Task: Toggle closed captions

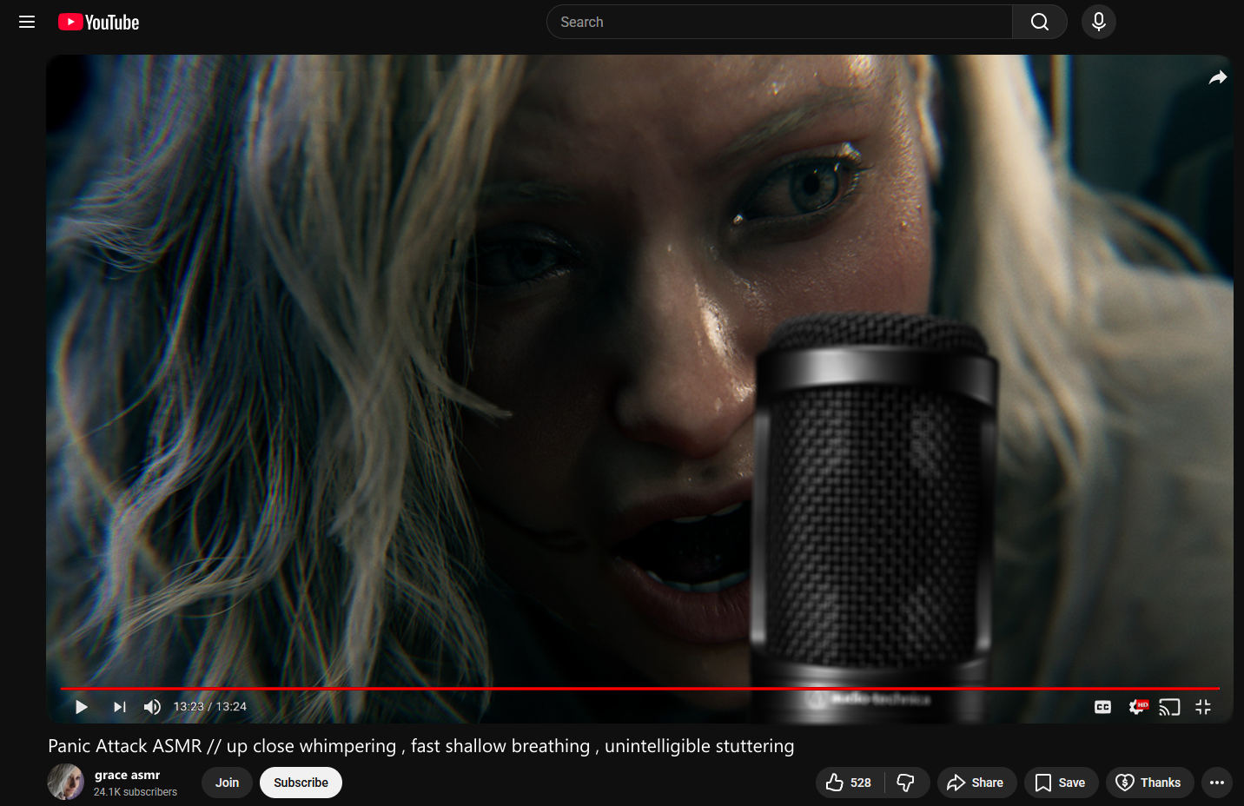Action: coord(1103,707)
